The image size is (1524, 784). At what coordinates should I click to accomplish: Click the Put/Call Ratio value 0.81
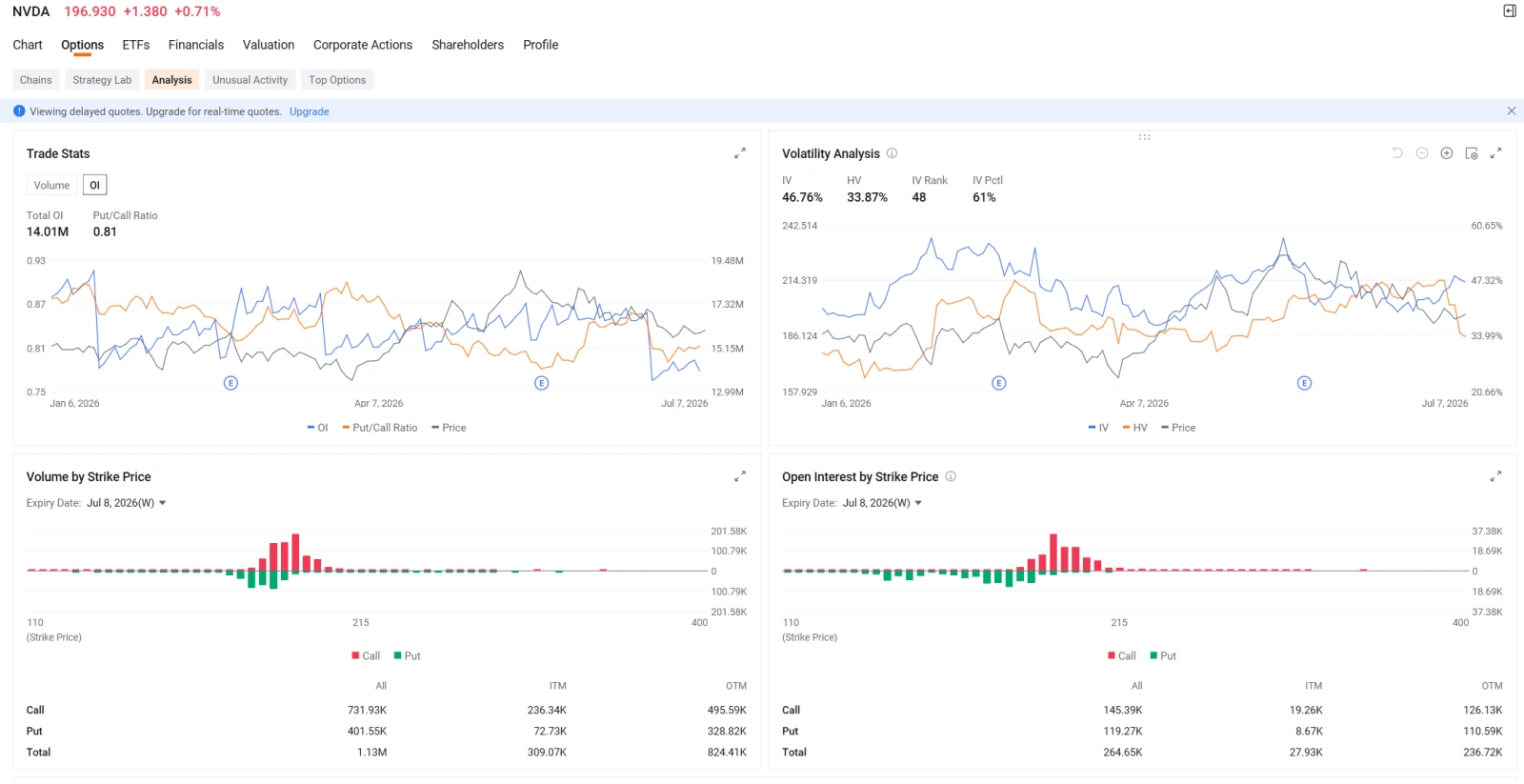pos(105,231)
